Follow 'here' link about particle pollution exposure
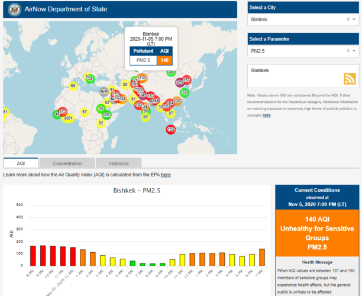Image resolution: width=362 pixels, height=296 pixels. 267,115
